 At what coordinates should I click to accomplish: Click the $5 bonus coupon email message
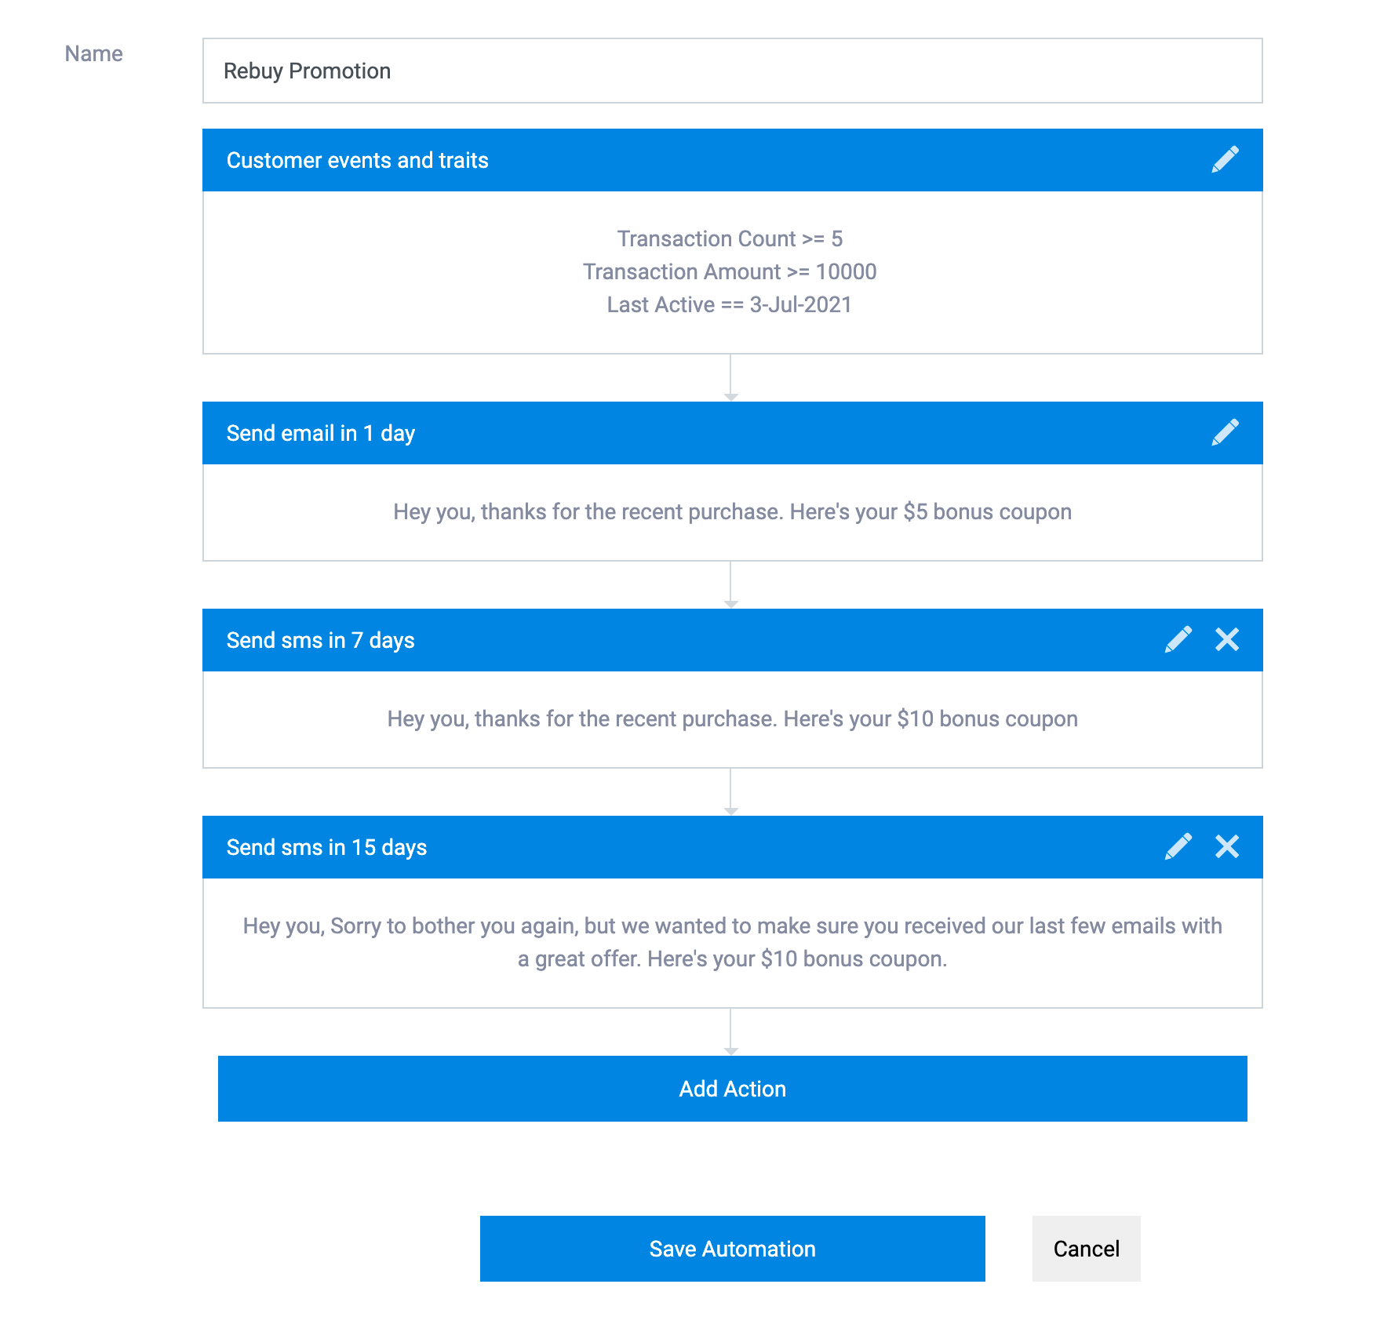point(732,512)
